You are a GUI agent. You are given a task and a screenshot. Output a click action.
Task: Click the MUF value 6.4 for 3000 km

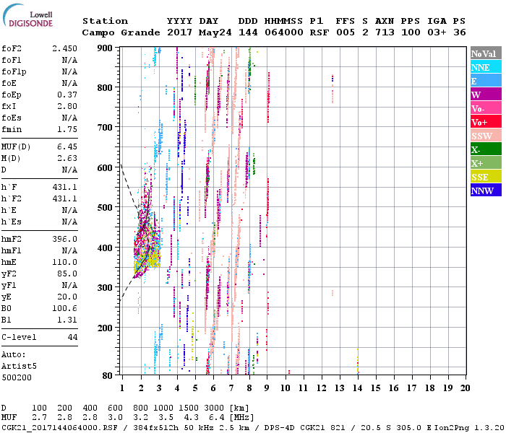216,418
